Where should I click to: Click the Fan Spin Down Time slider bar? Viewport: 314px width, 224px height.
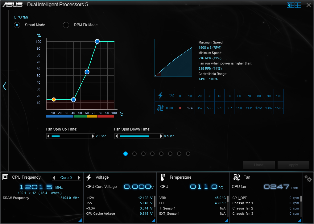[x=139, y=136]
